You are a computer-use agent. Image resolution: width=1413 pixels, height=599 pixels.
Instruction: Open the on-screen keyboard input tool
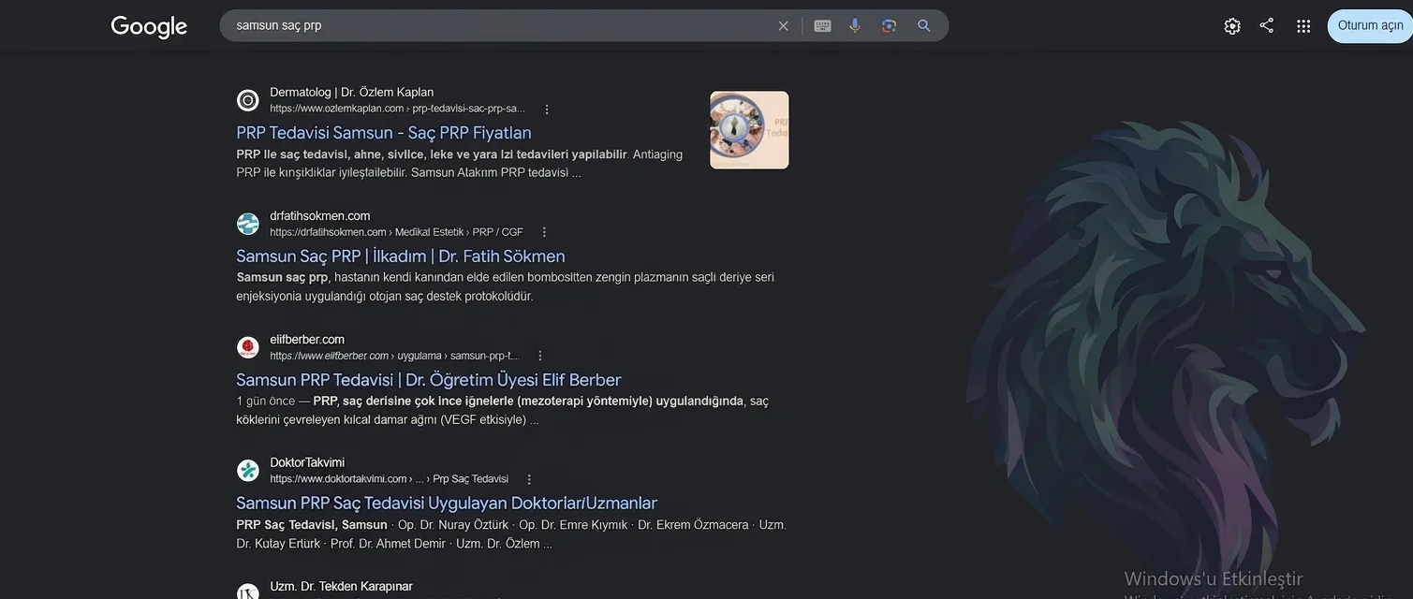(822, 26)
